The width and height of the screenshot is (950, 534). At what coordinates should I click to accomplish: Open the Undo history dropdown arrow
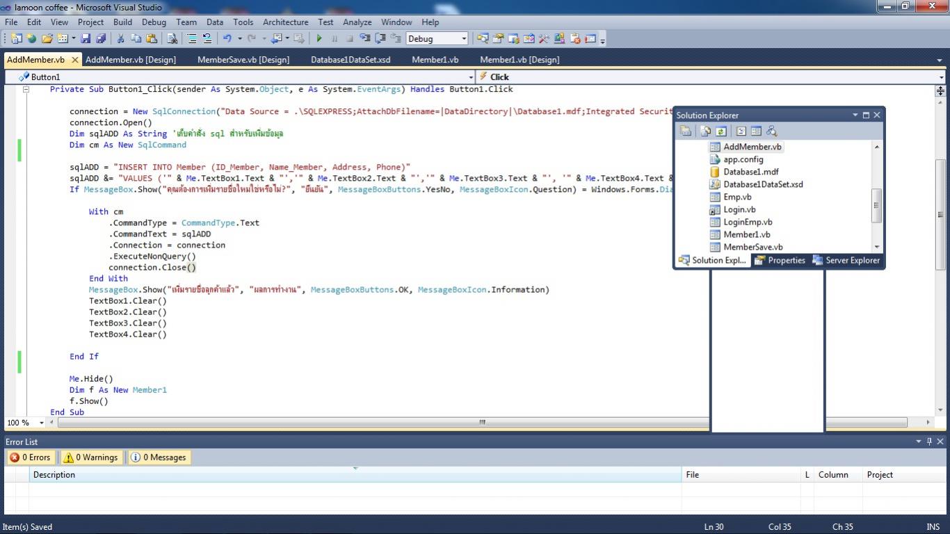coord(240,39)
